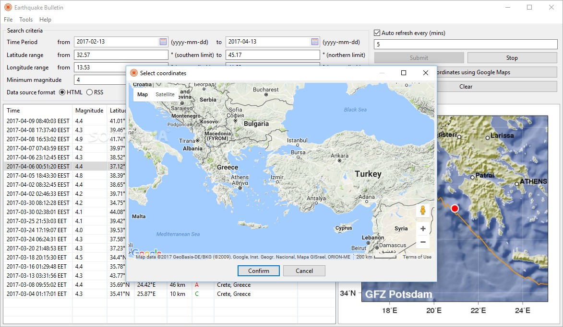Open the File menu

8,19
